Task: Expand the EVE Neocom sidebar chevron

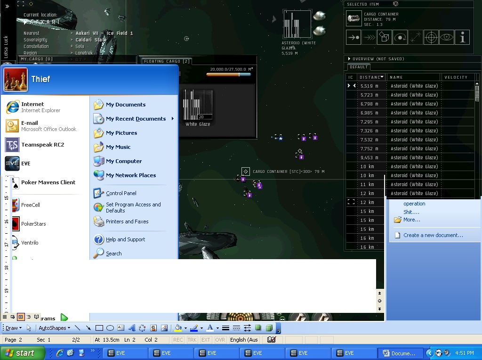Action: coord(7,6)
